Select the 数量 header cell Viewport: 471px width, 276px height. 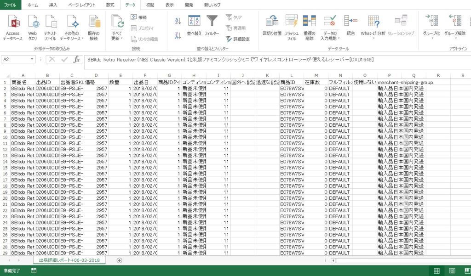click(x=121, y=82)
